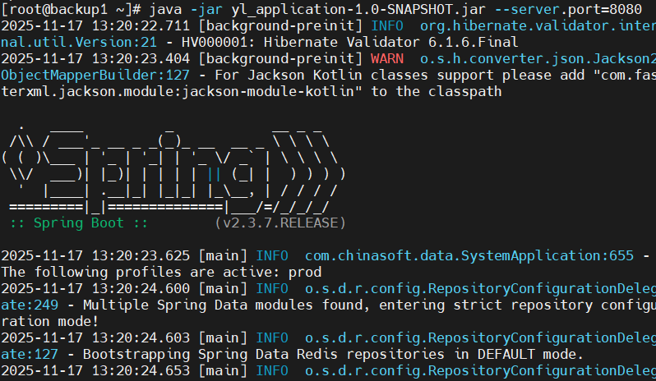Click "com.chinasoft.data.SystemApplication:655" logger name
Viewport: 656px width, 381px height.
coord(469,255)
